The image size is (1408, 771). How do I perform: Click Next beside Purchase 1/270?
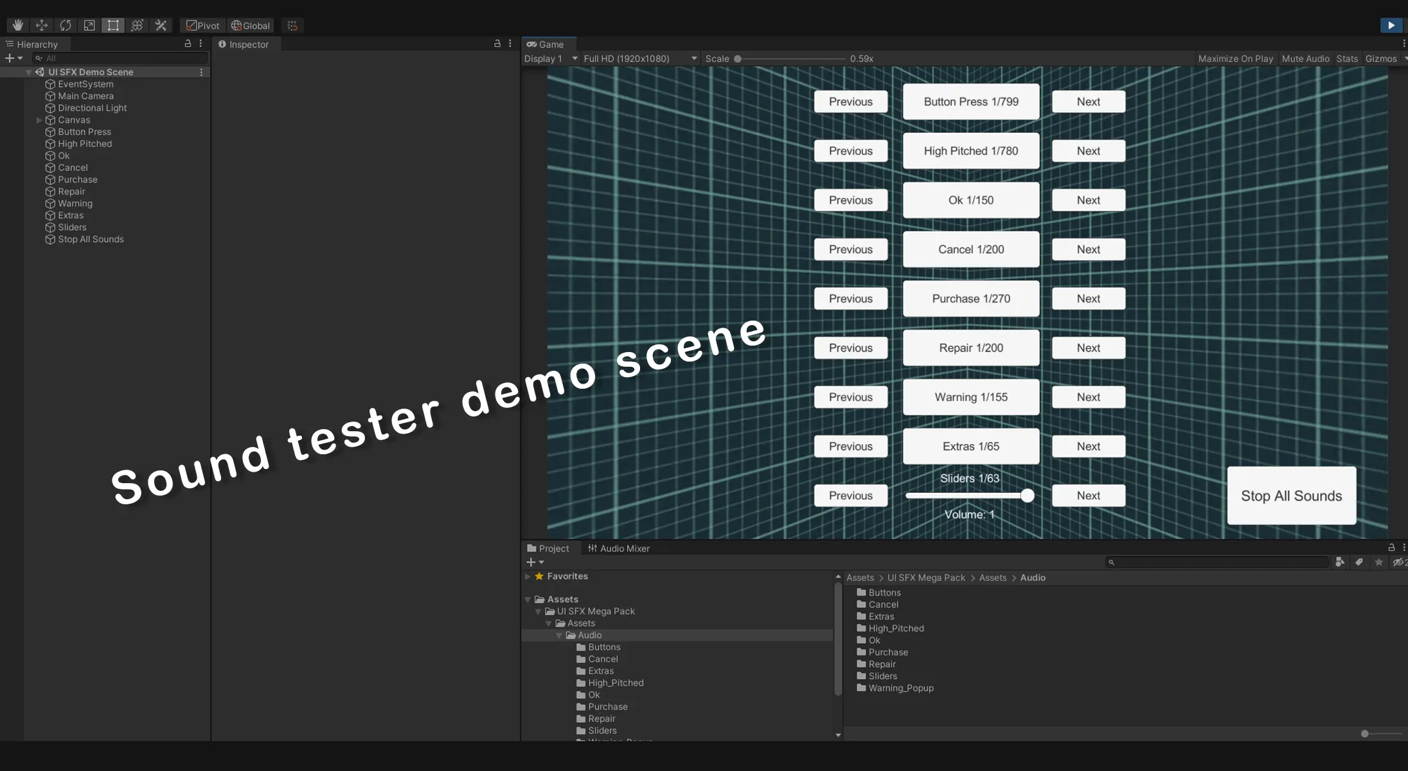pyautogui.click(x=1088, y=299)
